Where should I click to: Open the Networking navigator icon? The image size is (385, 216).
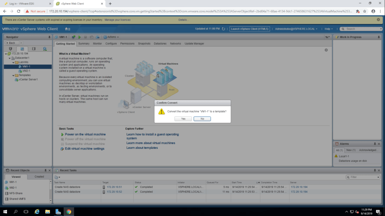tap(45, 49)
